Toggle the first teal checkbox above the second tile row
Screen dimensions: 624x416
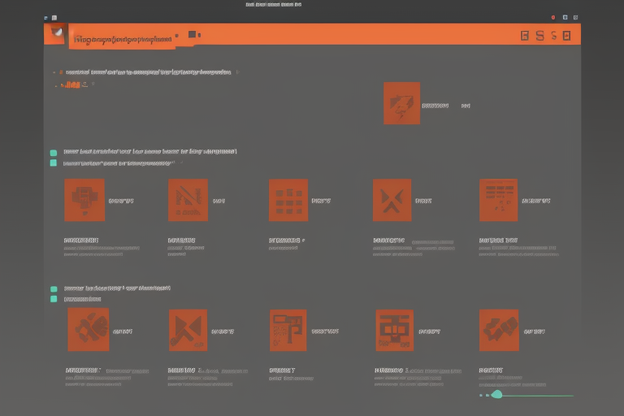pyautogui.click(x=54, y=288)
